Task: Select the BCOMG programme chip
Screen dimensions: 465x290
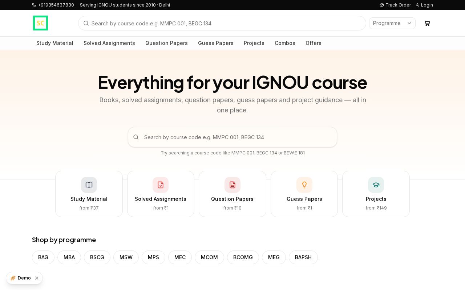Action: click(x=243, y=257)
